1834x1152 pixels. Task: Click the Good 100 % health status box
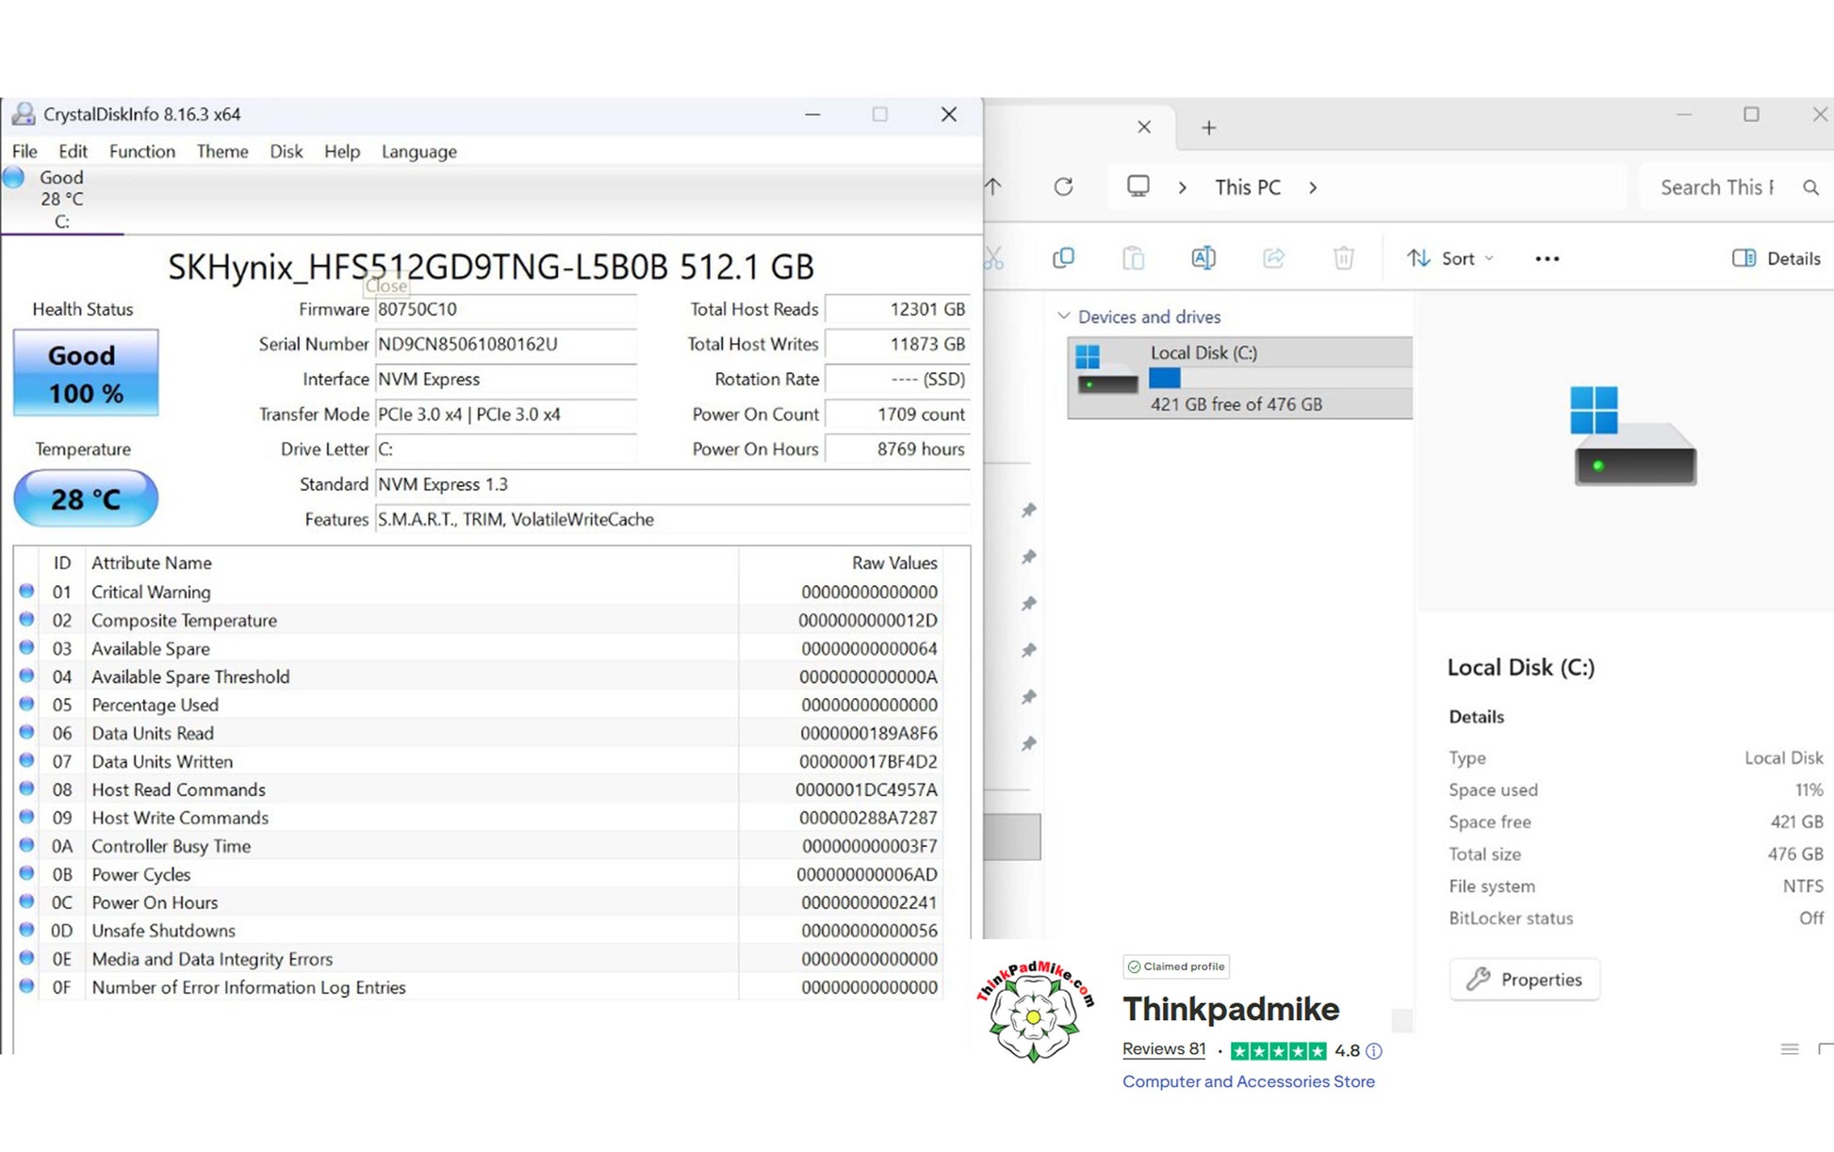pyautogui.click(x=86, y=373)
